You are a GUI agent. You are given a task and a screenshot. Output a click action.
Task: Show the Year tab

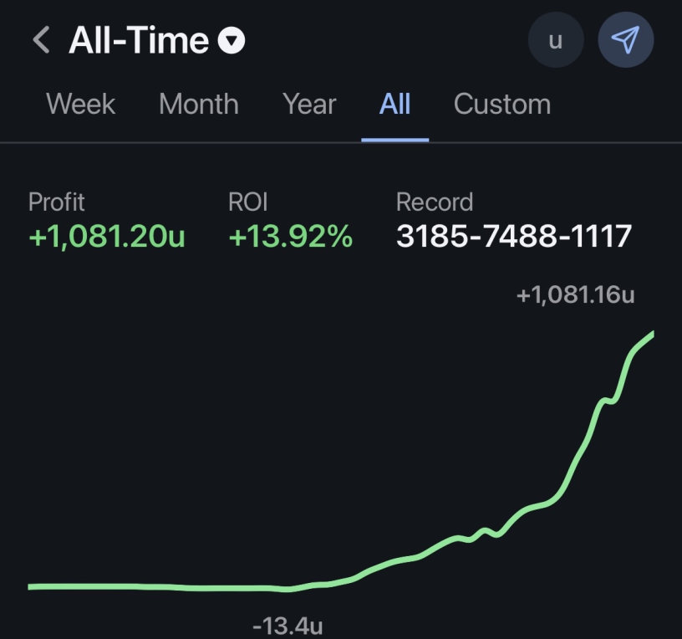[x=309, y=105]
